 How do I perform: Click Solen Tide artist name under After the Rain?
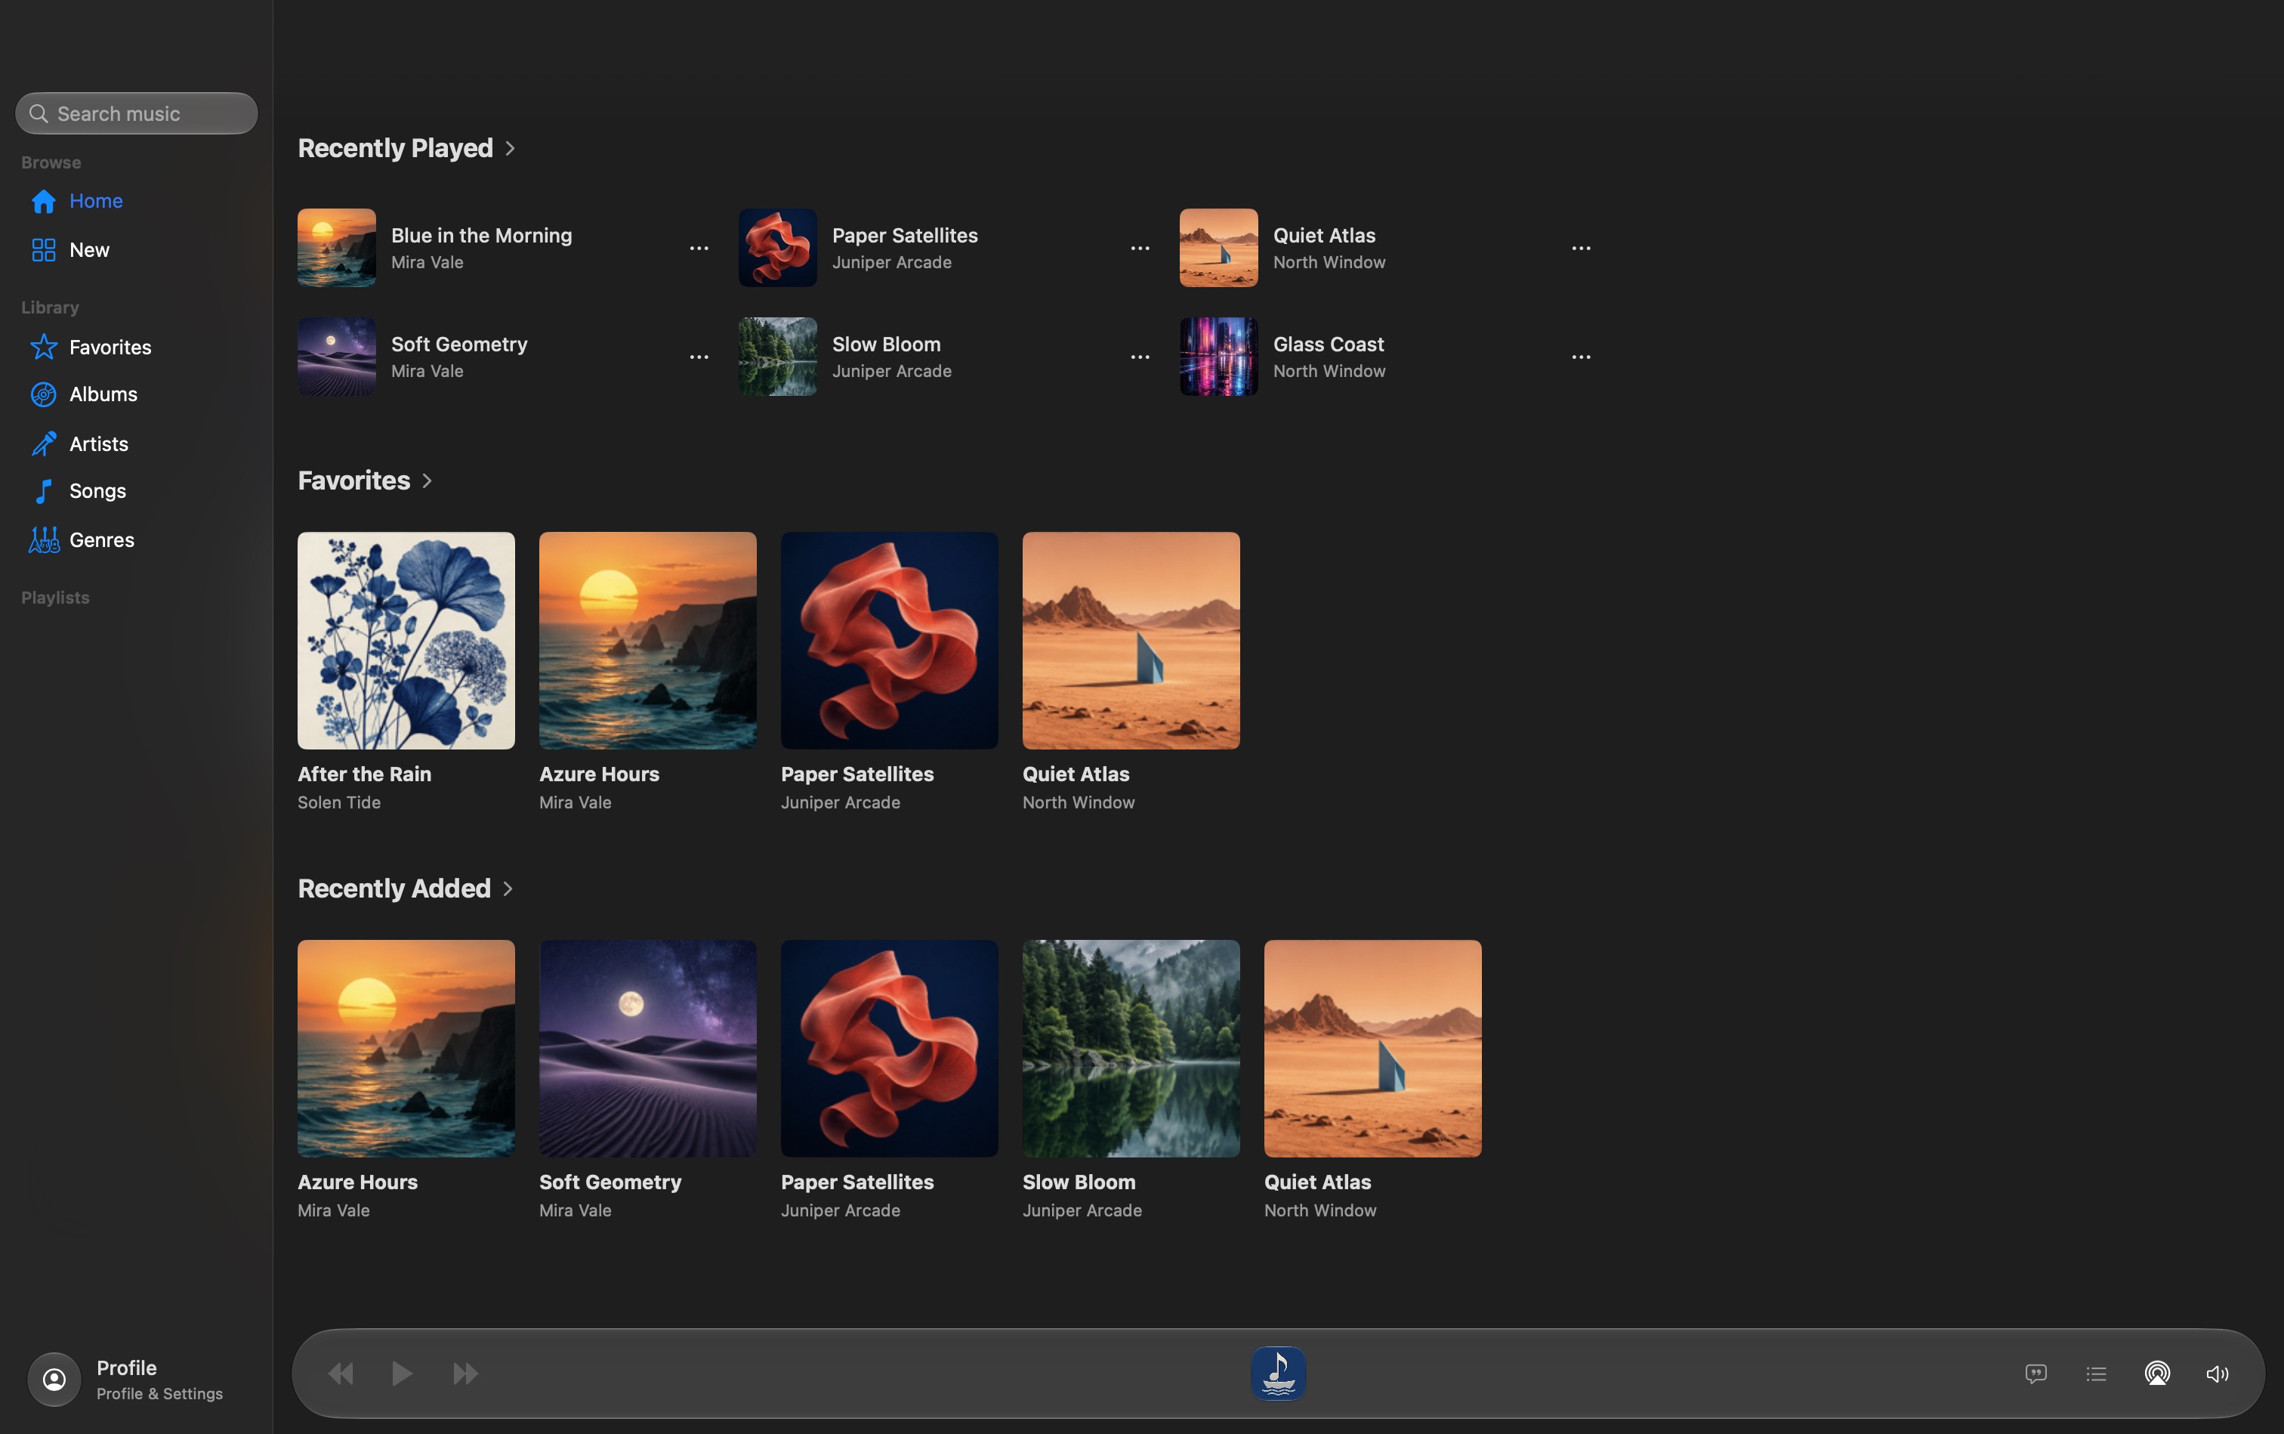pyautogui.click(x=339, y=802)
